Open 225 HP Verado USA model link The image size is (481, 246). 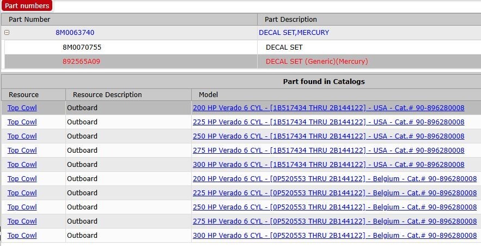pos(328,122)
